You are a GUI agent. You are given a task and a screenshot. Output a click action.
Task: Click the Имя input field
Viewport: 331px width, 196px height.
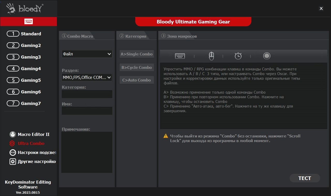tap(87, 111)
